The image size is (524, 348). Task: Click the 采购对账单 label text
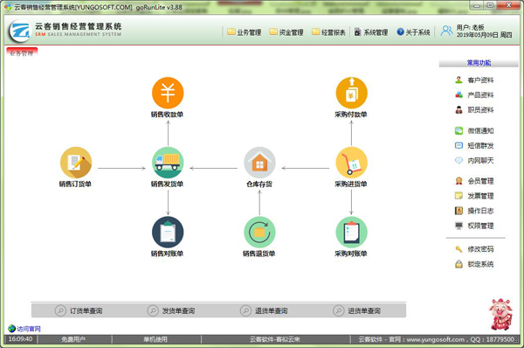pos(351,254)
